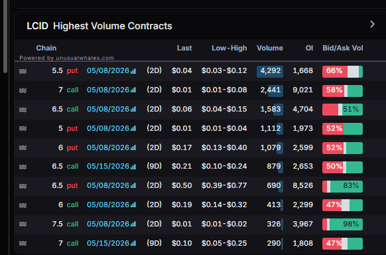Click the waves icon for 6.5 call 05/08/2026 row
Viewport: 386px width, 255px height.
(x=23, y=110)
